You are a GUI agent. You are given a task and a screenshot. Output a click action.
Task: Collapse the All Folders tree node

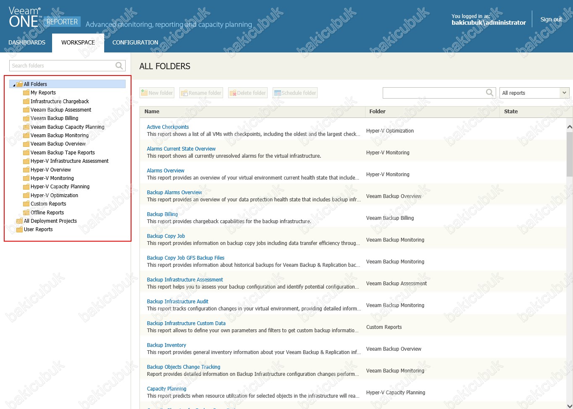(x=14, y=85)
